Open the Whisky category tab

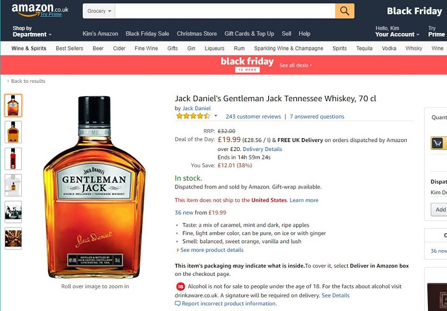(413, 48)
